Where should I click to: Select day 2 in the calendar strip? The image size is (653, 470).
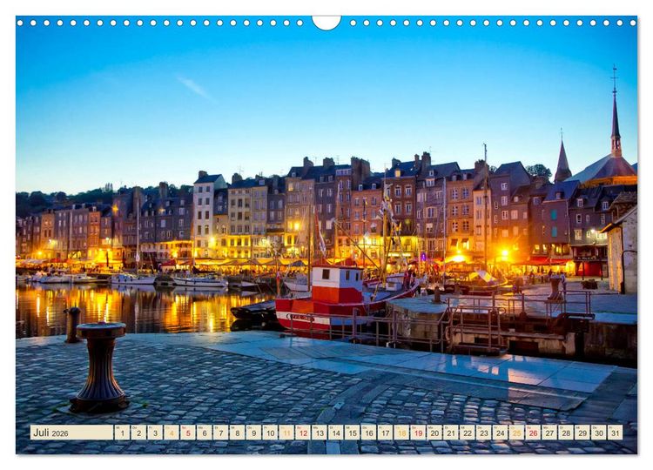point(138,432)
